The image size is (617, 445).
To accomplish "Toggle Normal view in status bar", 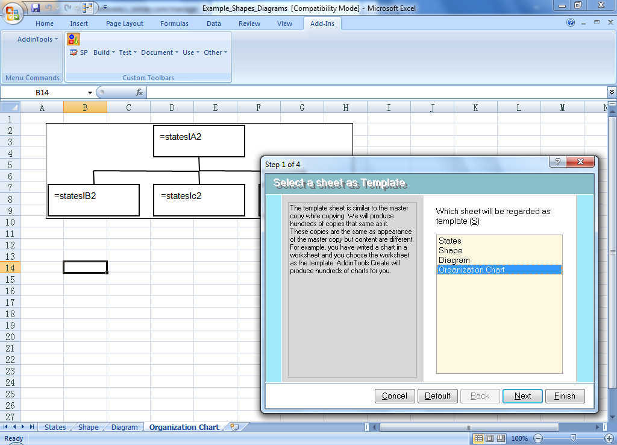I will (478, 438).
